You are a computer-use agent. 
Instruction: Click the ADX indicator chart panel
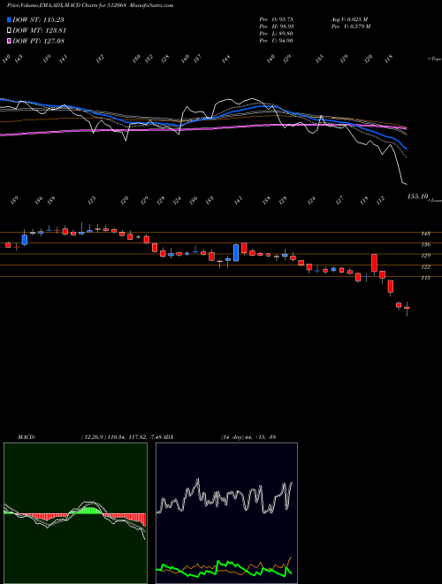click(226, 513)
